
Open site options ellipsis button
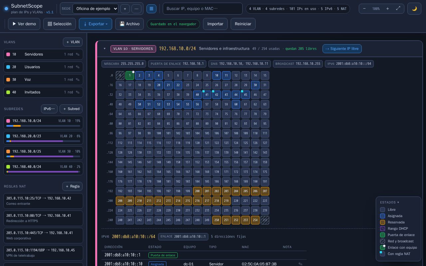click(x=136, y=9)
